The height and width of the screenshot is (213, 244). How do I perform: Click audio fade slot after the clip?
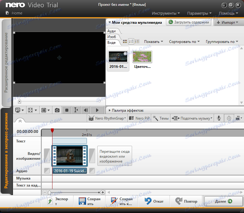tap(92, 171)
